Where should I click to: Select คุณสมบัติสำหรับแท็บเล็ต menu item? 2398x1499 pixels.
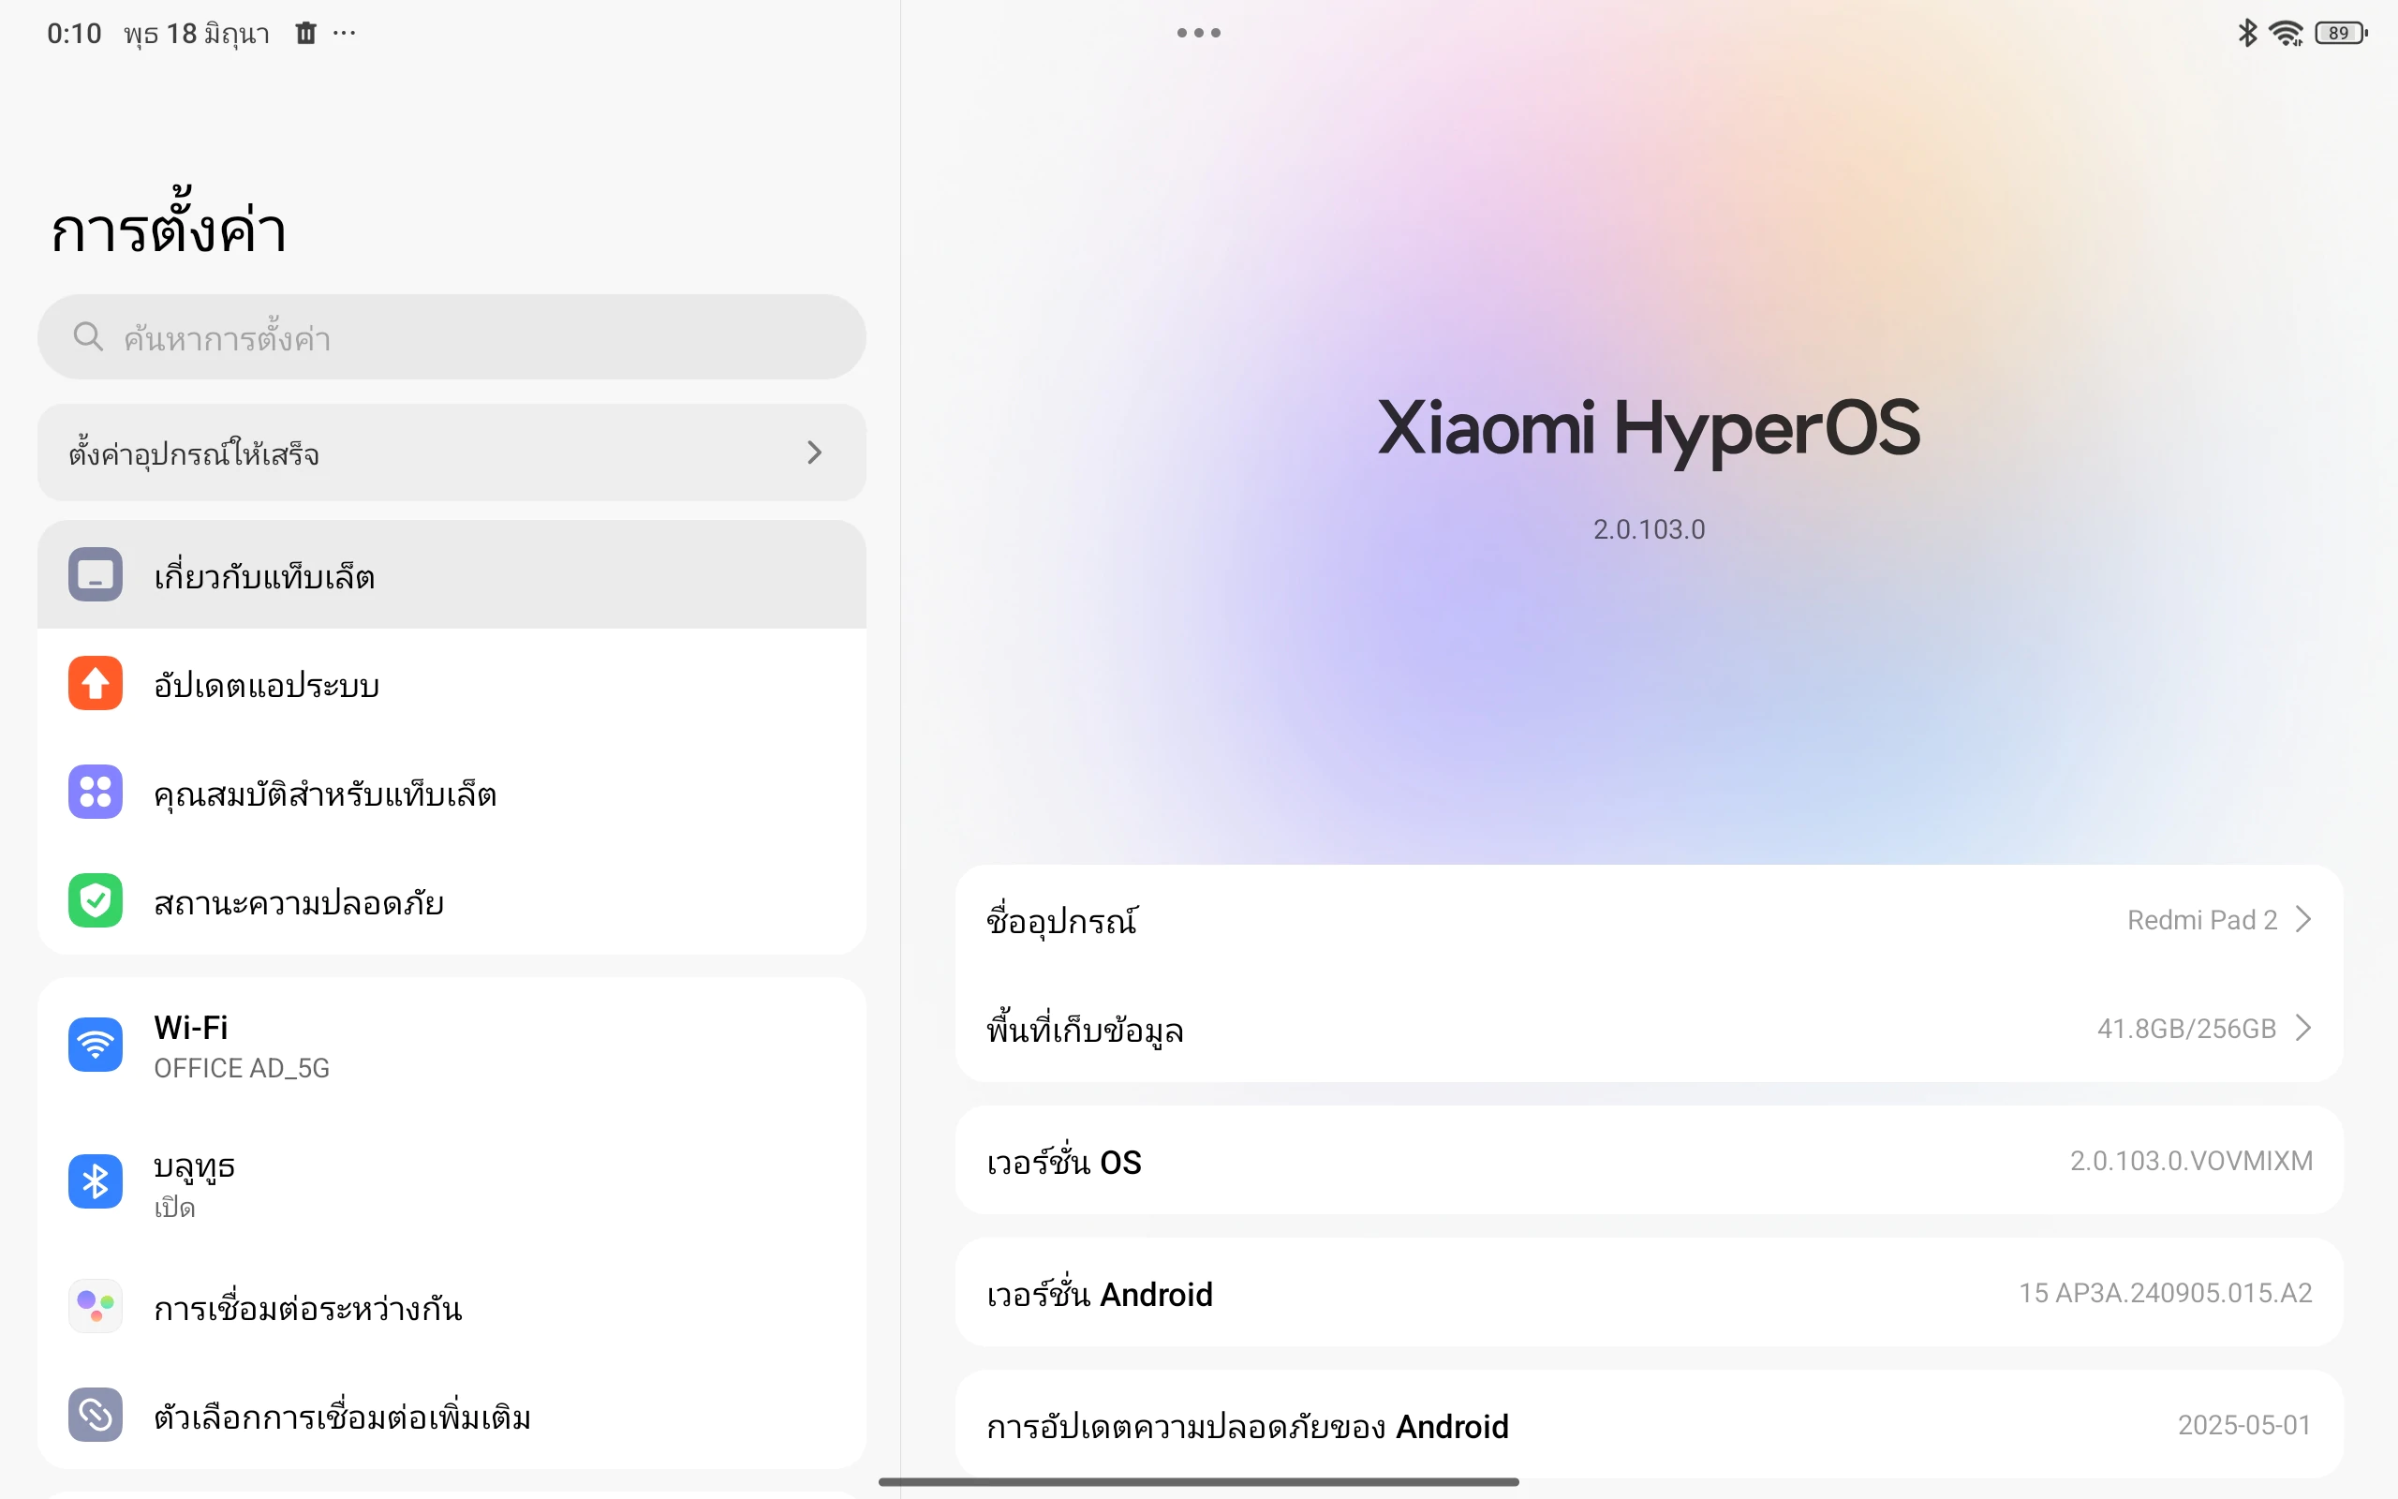tap(451, 793)
